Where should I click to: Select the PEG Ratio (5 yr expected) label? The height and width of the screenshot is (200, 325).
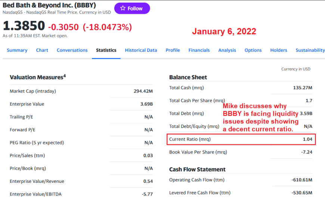coord(37,143)
